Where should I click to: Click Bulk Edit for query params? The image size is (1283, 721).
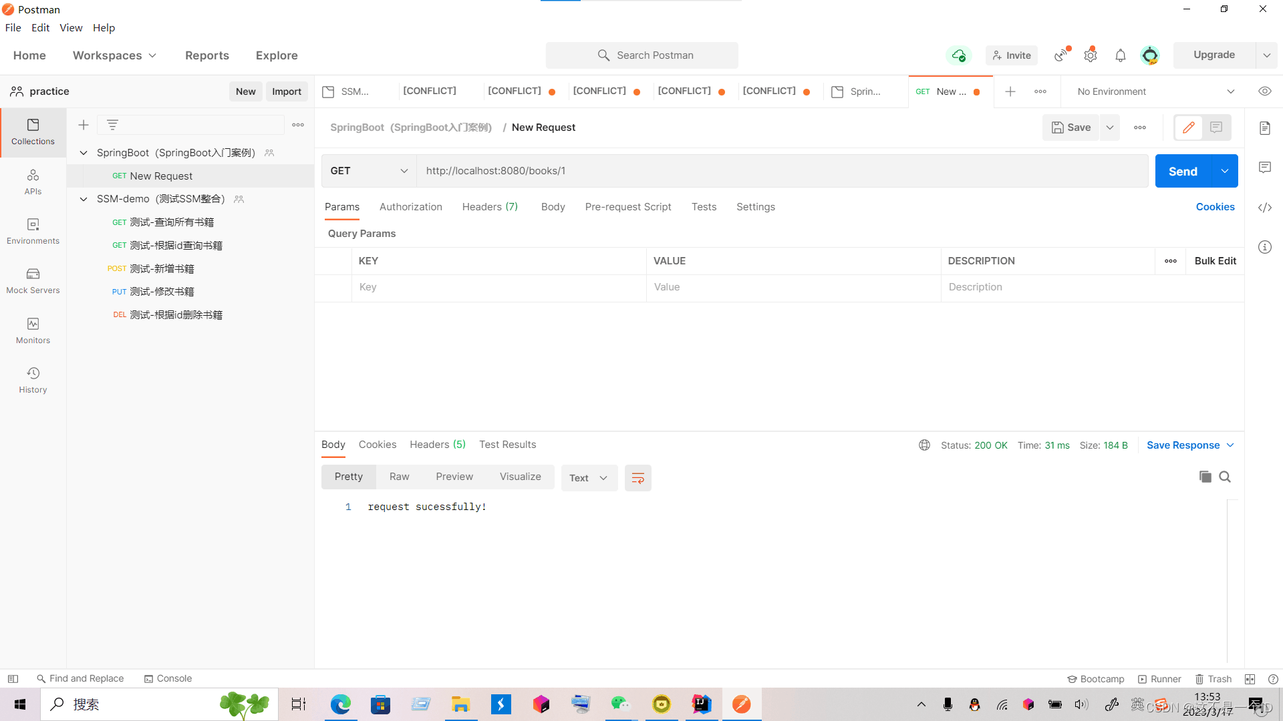coord(1216,261)
